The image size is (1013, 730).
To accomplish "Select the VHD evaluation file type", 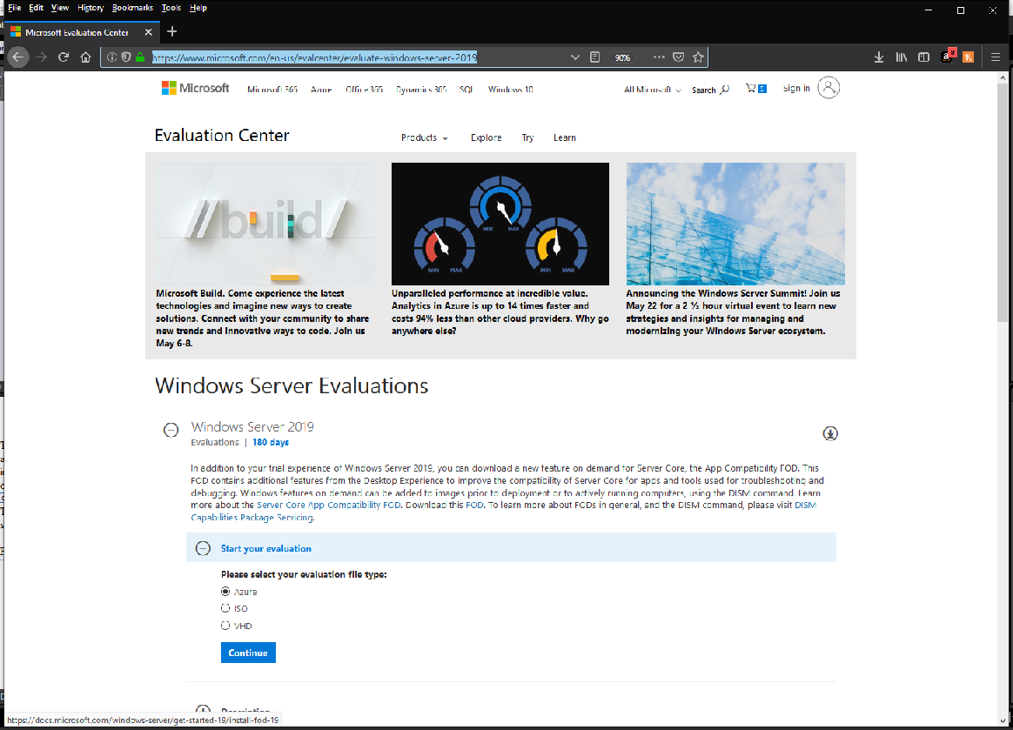I will [225, 625].
